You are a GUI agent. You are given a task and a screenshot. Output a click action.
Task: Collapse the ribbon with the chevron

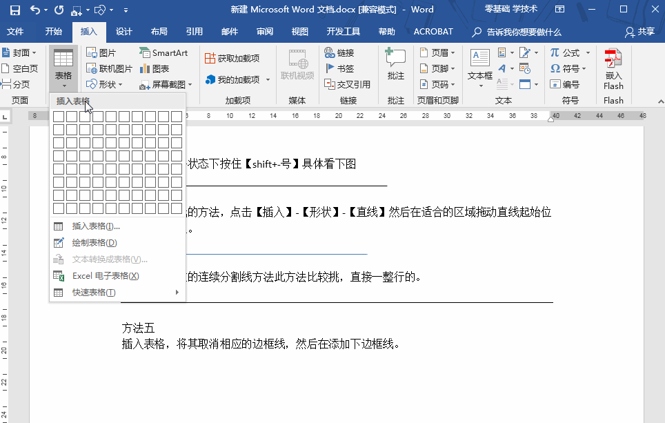(x=660, y=101)
